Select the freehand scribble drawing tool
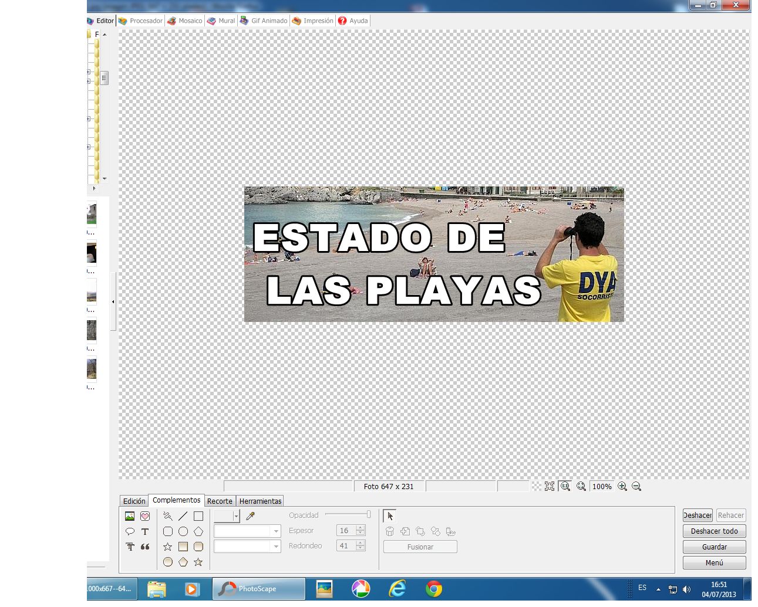Image resolution: width=758 pixels, height=607 pixels. [x=168, y=516]
